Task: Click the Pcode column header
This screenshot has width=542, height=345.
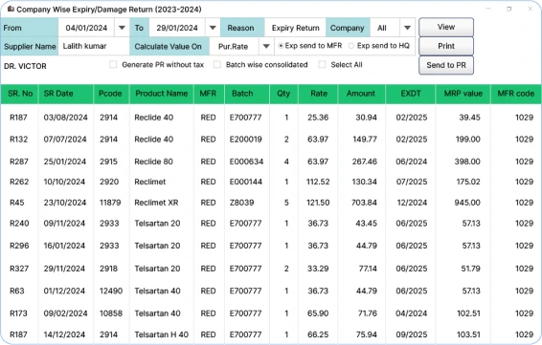Action: [110, 94]
